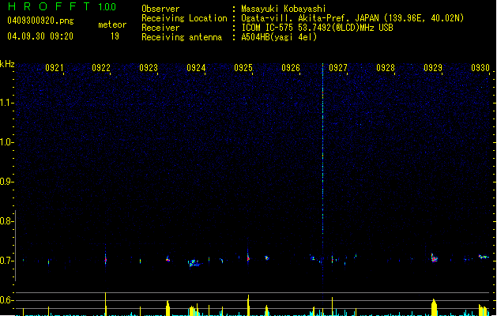Click the 'meteor' label
The width and height of the screenshot is (497, 316).
[x=112, y=24]
